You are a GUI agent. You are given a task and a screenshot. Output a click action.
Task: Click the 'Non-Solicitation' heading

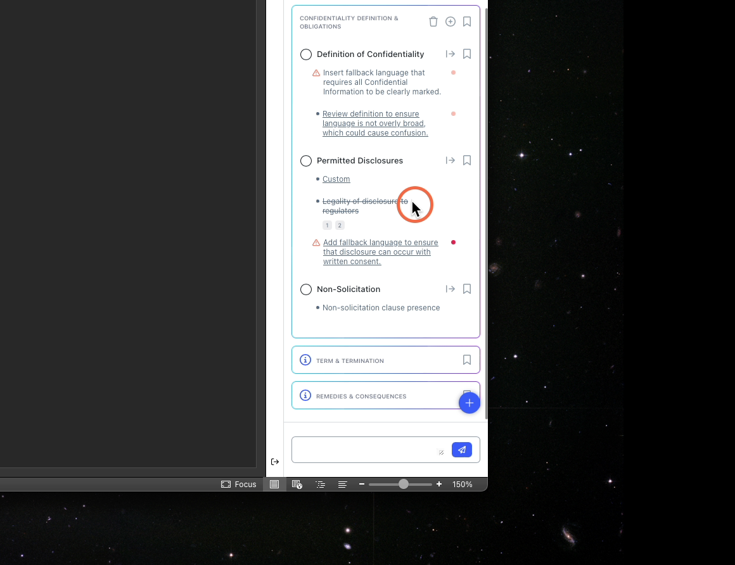point(348,289)
